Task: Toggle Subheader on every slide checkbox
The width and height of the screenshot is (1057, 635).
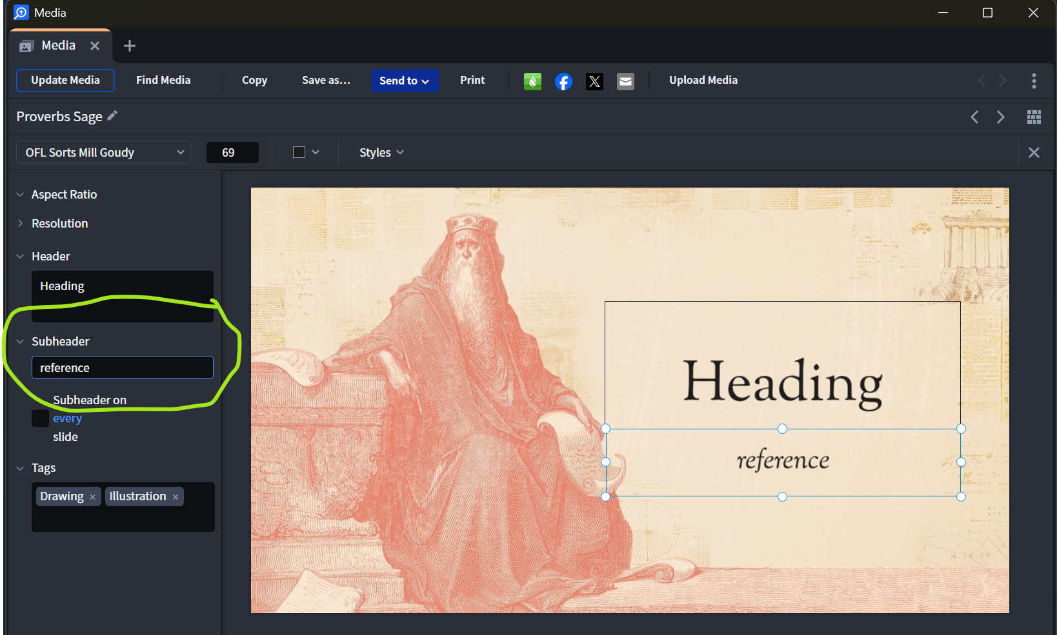Action: [40, 418]
